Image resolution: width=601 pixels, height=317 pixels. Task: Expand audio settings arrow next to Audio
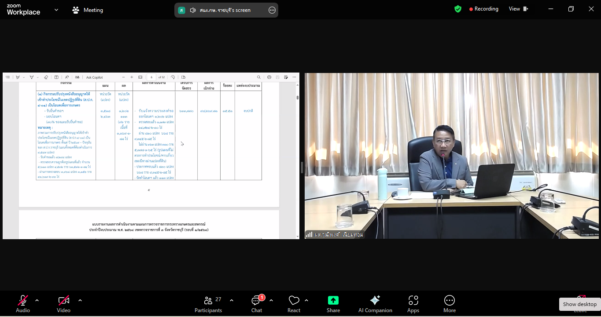[x=37, y=300]
